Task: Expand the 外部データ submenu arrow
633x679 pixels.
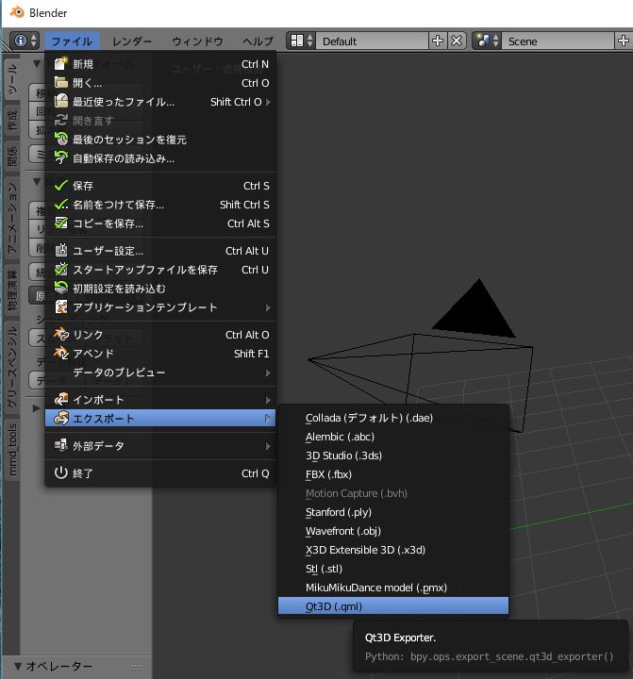Action: coord(268,445)
